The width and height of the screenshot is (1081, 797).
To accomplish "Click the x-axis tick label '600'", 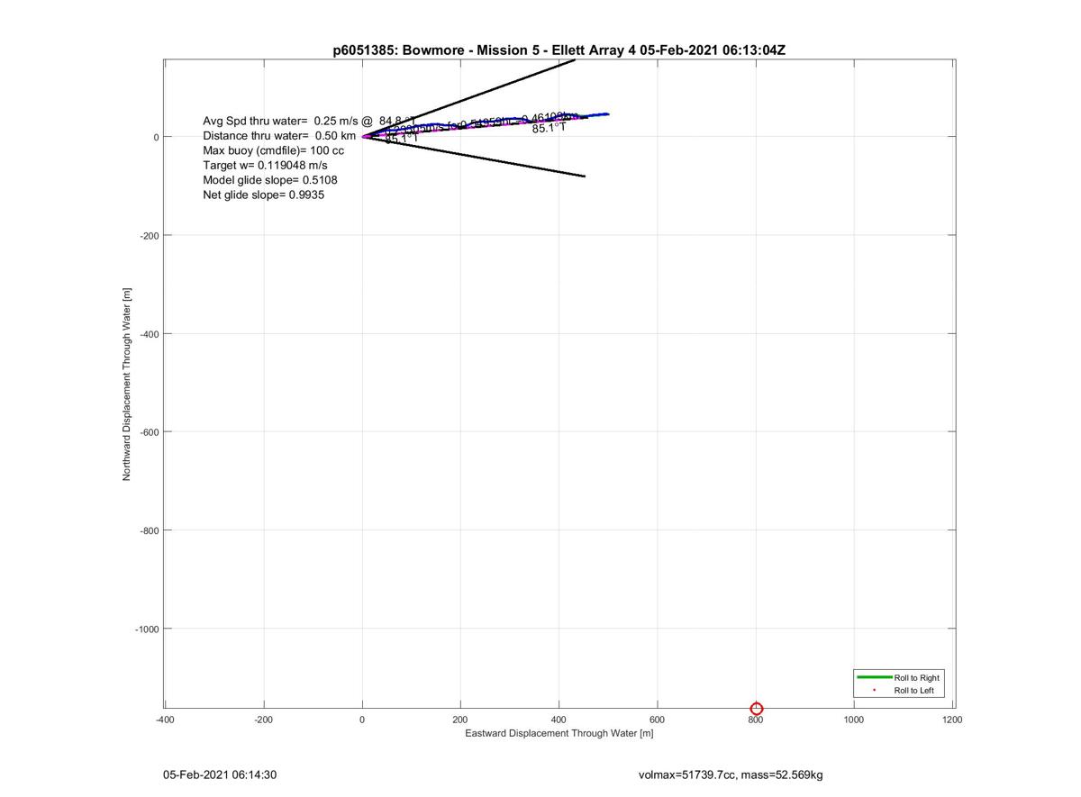I will click(657, 720).
